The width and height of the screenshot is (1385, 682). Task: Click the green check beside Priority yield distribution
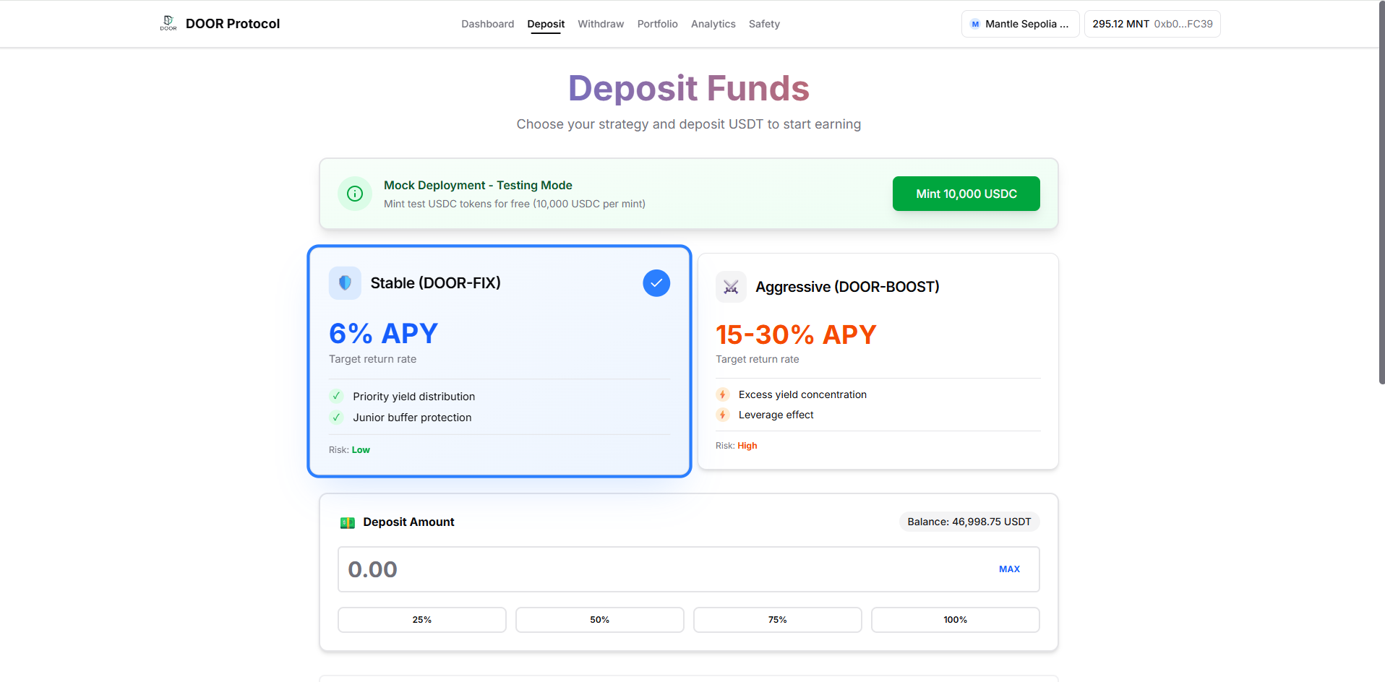coord(336,396)
